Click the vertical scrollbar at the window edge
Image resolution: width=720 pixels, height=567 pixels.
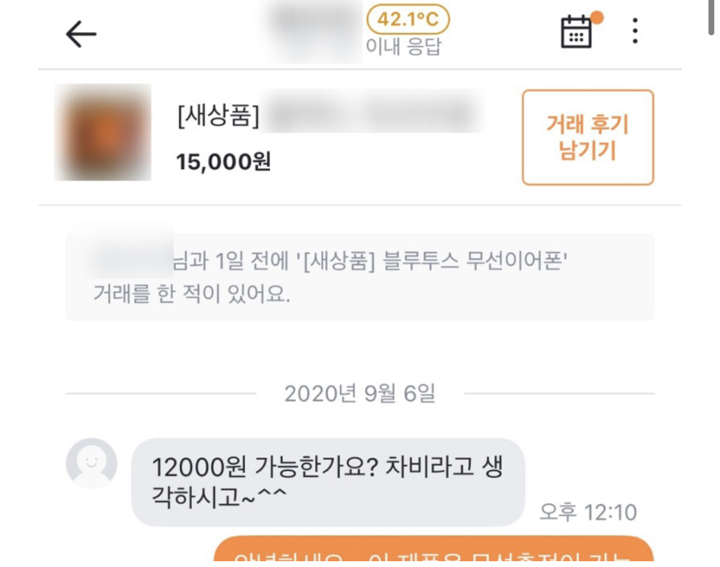[x=711, y=17]
